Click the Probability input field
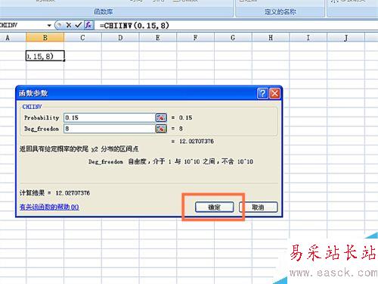Viewport: 378px width, 284px height. coord(110,117)
